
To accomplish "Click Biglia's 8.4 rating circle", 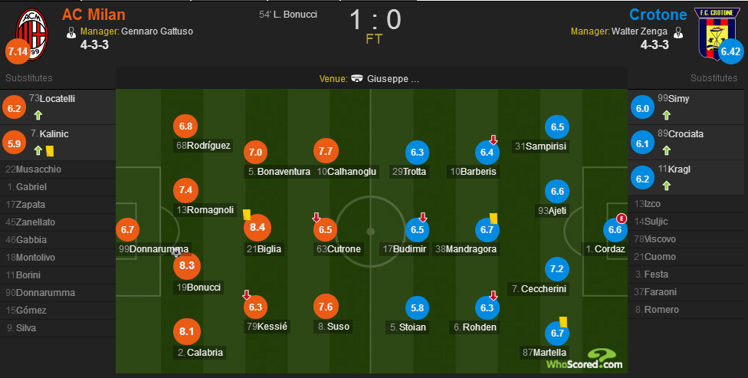I will [x=258, y=227].
